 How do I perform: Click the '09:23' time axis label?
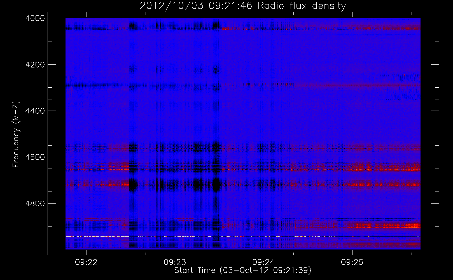point(175,262)
